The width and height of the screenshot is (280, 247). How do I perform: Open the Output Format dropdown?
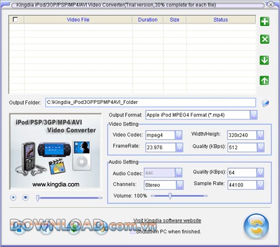[x=253, y=115]
